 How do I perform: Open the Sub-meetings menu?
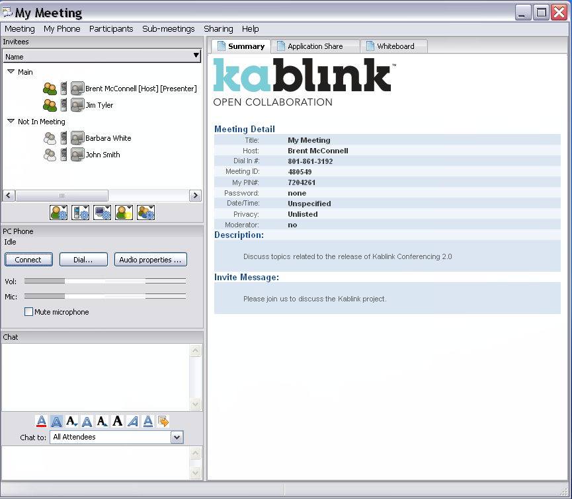tap(170, 29)
